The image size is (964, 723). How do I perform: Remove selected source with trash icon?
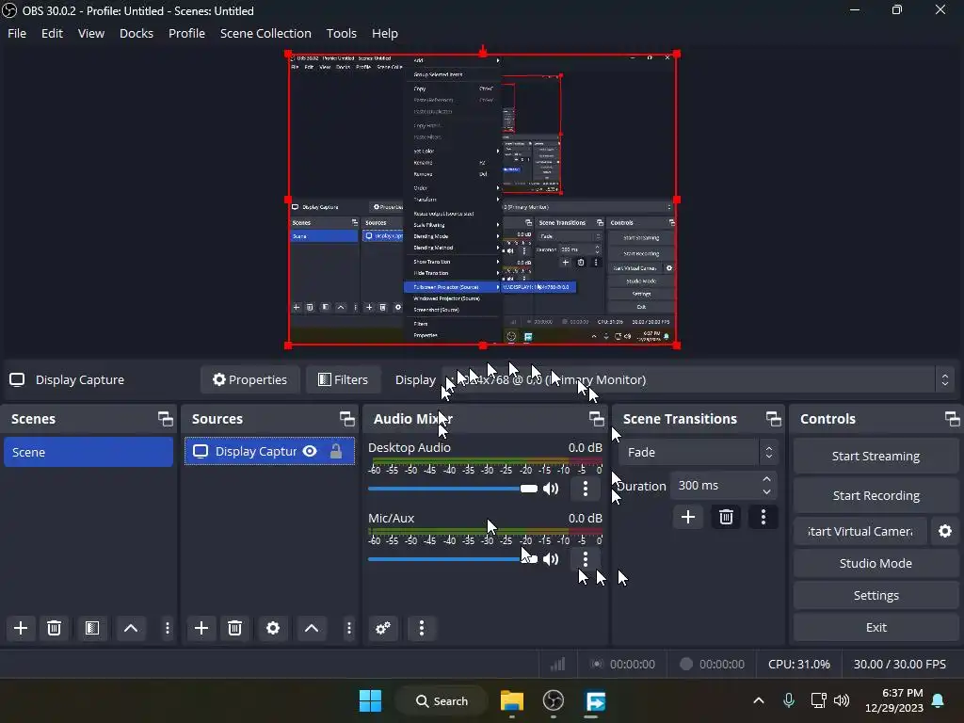tap(234, 628)
